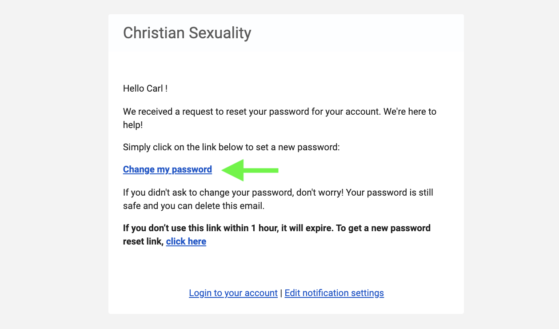
Task: Click the word 'help!' in the first paragraph
Action: click(x=133, y=125)
